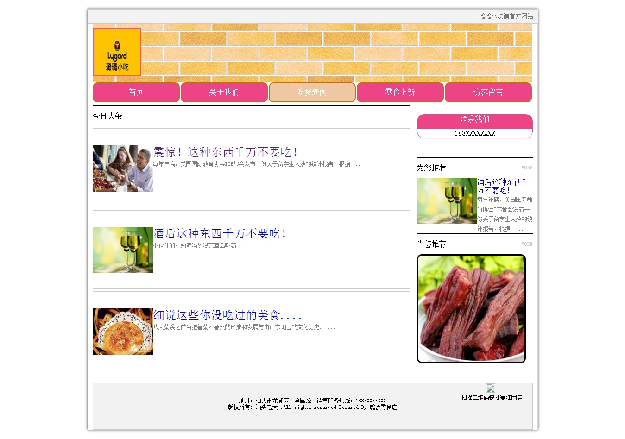
Task: Click first article summary 每年年底，美国国际教育协会
Action: (259, 164)
